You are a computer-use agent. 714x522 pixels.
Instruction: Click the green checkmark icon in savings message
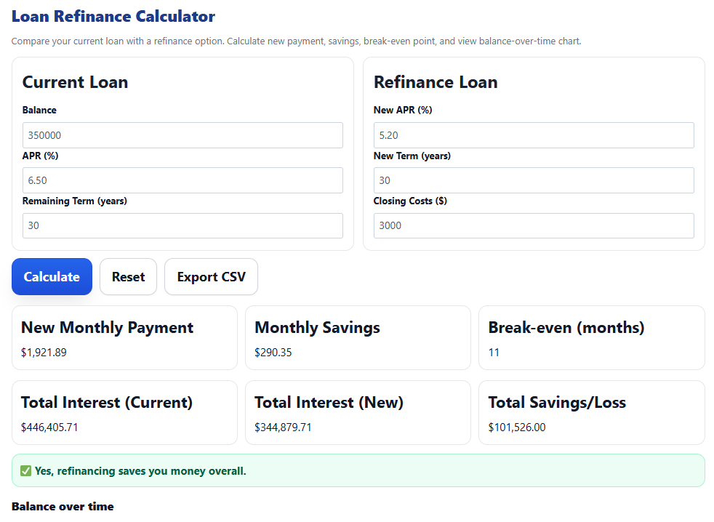tap(26, 470)
